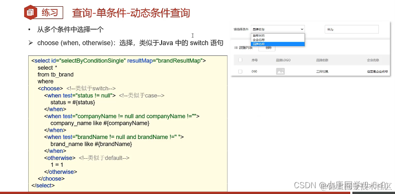This screenshot has height=194, width=395.
Task: Click the when test="status != null" line
Action: coord(80,96)
